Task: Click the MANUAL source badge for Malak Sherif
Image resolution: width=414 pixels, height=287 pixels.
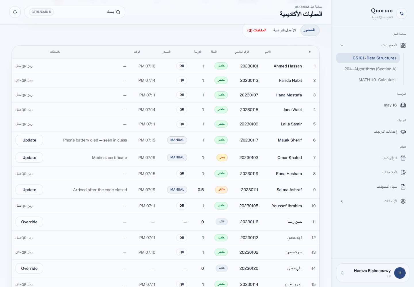Action: [x=177, y=140]
